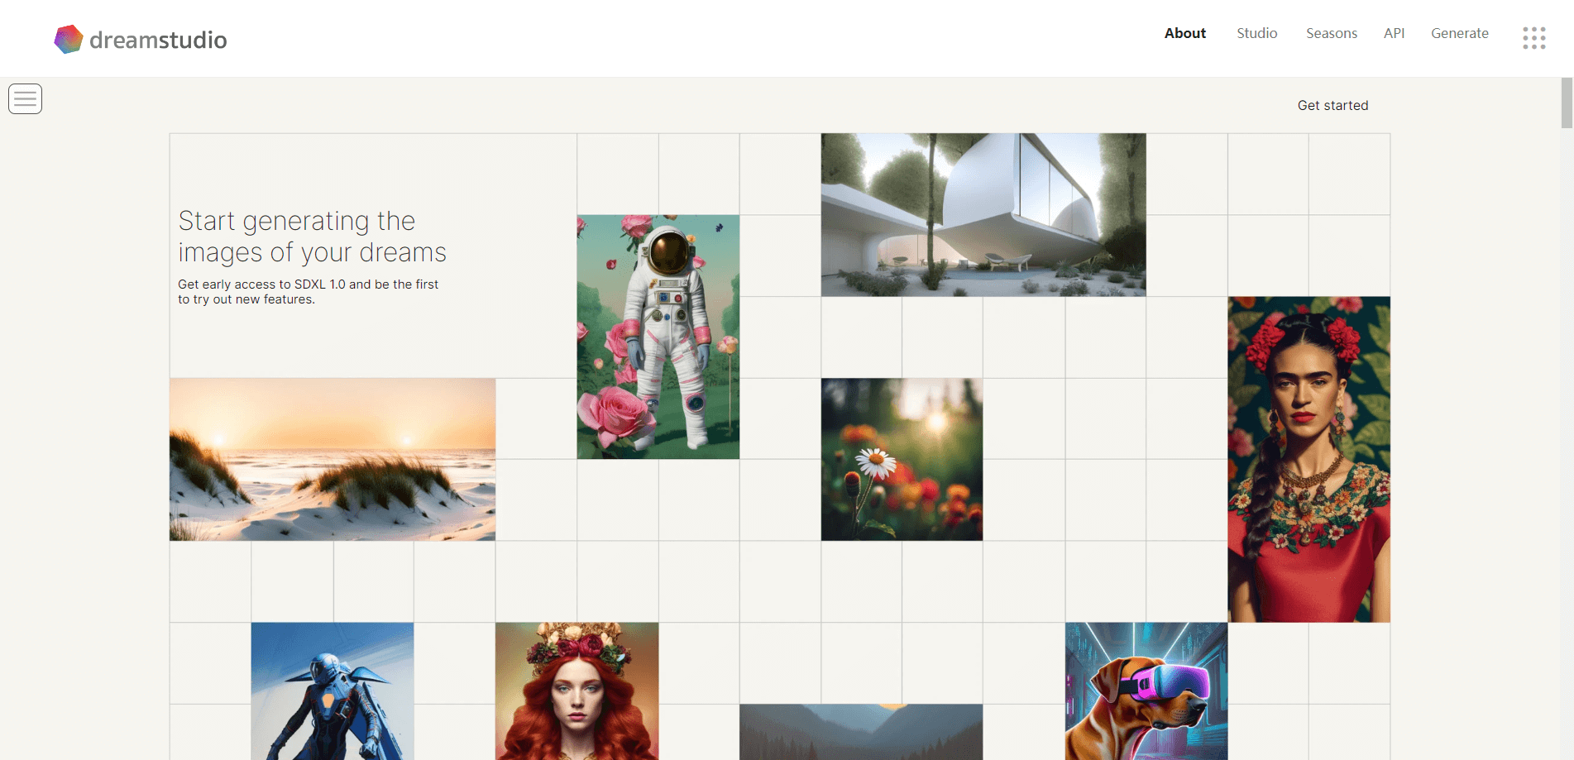Select the blue armored pilot image

click(333, 691)
